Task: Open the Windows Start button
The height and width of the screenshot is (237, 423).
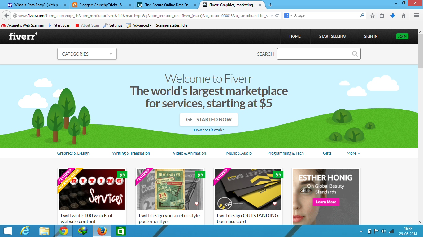Action: click(x=7, y=231)
